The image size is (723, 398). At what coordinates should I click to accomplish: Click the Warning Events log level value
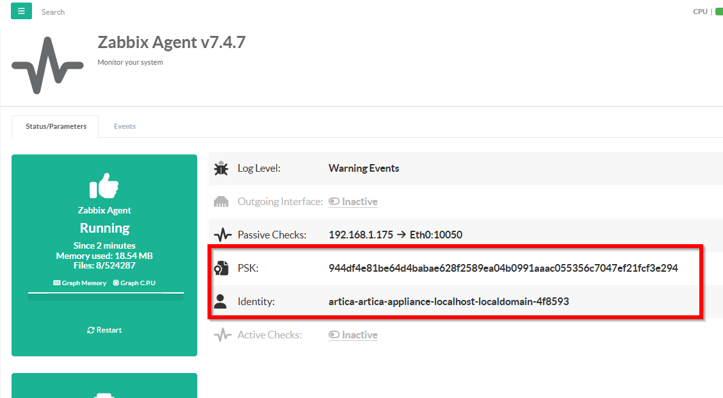pos(364,169)
